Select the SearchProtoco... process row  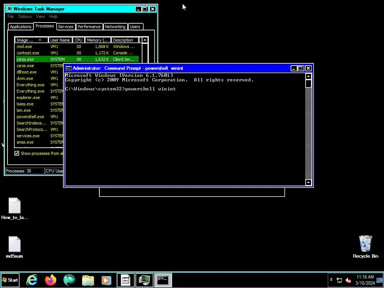coord(39,129)
